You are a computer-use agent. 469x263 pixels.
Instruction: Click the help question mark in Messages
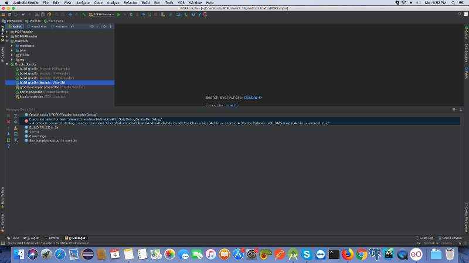coord(8,146)
